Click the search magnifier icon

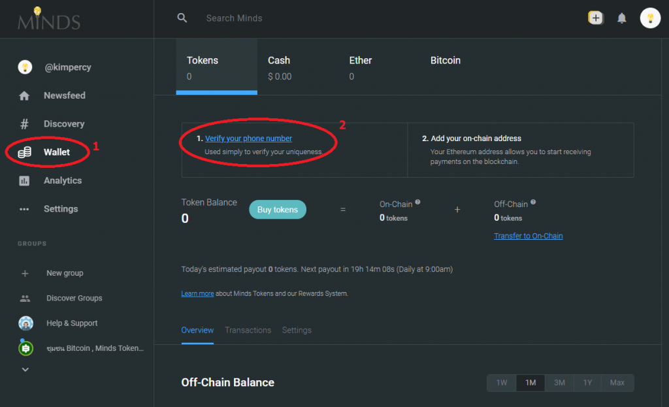click(x=182, y=18)
